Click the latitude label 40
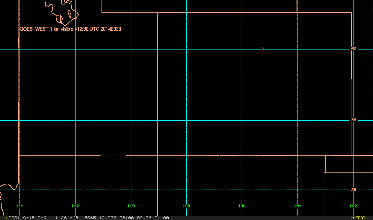Image resolution: width=373 pixels, height=220 pixels. pos(354,49)
